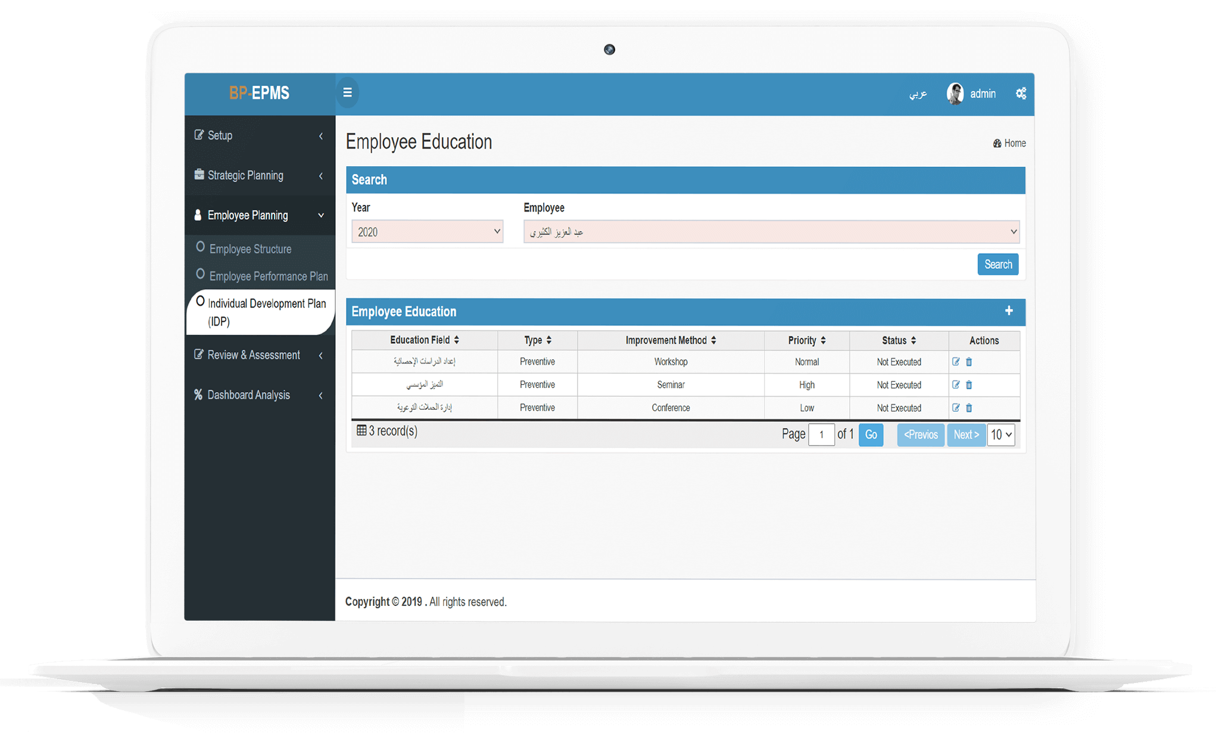This screenshot has height=740, width=1216.
Task: Click the hamburger menu toggle icon
Action: coord(347,92)
